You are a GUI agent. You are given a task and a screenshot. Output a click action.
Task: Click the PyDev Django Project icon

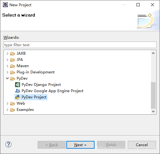18,85
